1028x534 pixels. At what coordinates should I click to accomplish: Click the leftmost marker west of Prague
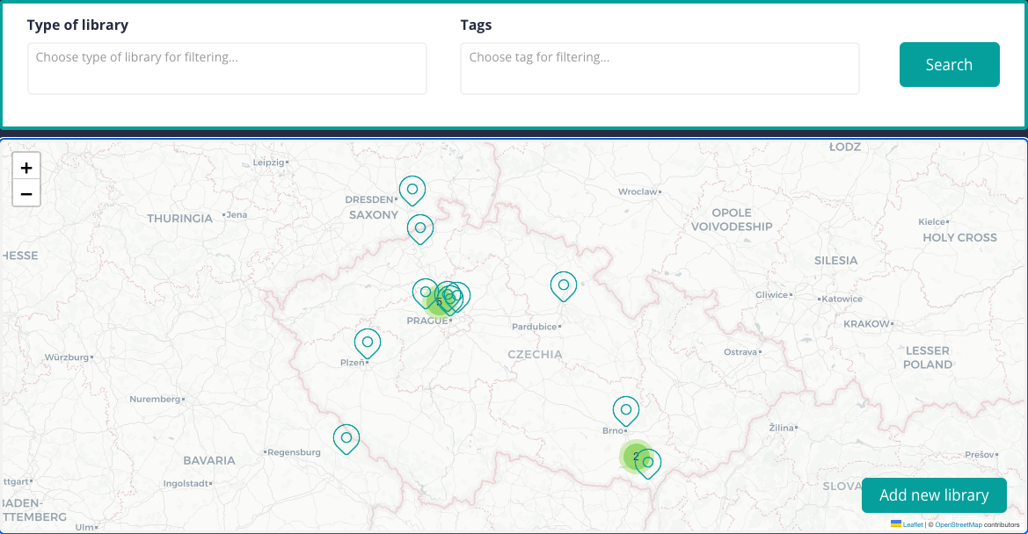(424, 291)
